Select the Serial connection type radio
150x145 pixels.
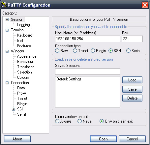[x=128, y=51]
